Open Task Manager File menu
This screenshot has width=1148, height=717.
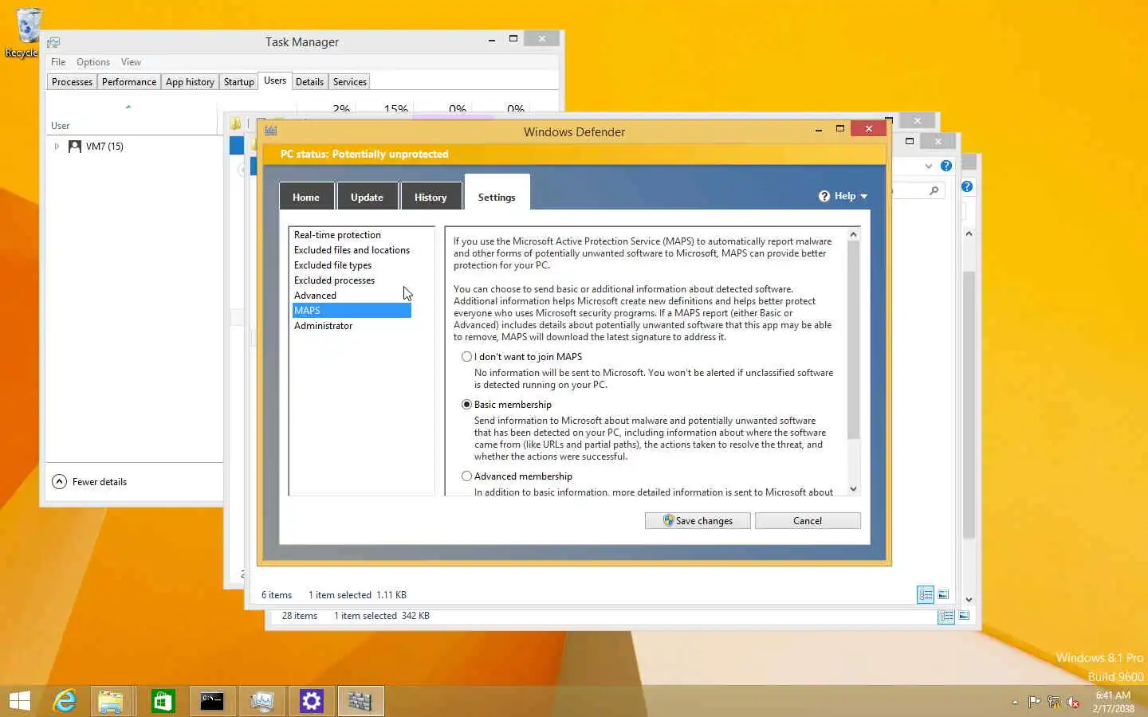58,62
